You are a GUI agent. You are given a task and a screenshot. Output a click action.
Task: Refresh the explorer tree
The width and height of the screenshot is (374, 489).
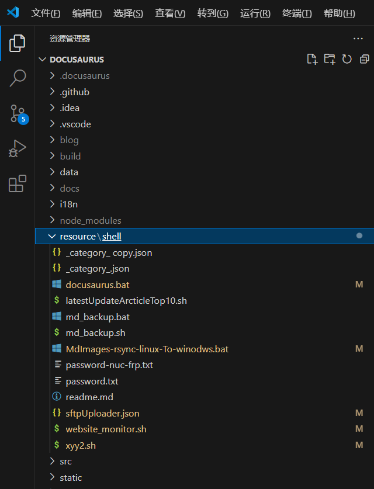(347, 59)
